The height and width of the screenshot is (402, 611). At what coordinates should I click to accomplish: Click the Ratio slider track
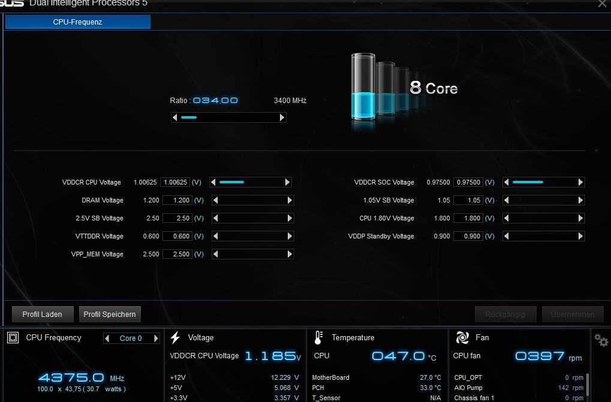point(228,117)
